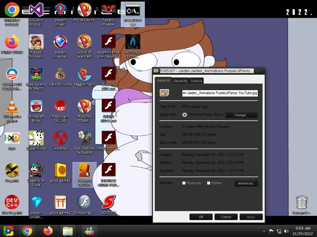This screenshot has width=317, height=237.
Task: Select the NOTEPAD EXTRE... desktop icon
Action: click(132, 46)
